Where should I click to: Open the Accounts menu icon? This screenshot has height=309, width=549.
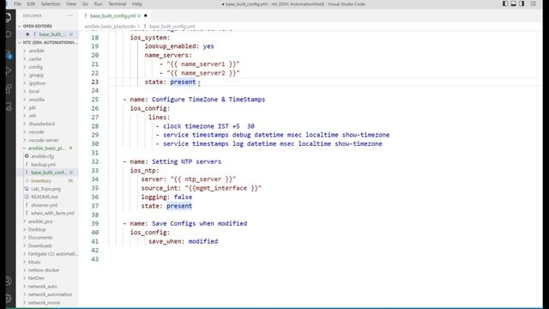pyautogui.click(x=9, y=281)
